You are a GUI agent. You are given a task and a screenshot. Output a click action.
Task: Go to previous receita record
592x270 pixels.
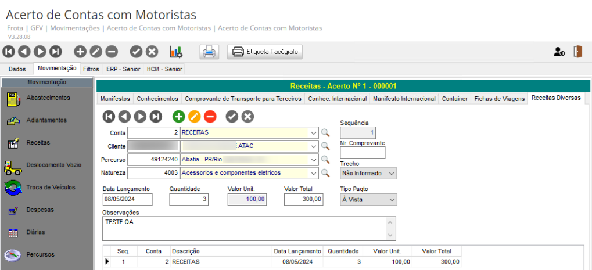point(124,117)
